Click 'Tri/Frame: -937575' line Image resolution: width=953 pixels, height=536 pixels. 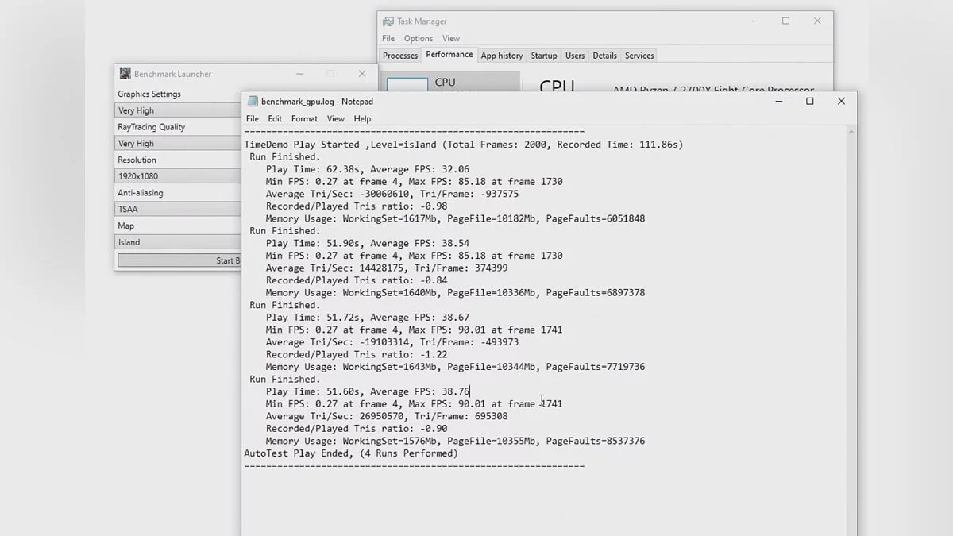click(x=392, y=194)
